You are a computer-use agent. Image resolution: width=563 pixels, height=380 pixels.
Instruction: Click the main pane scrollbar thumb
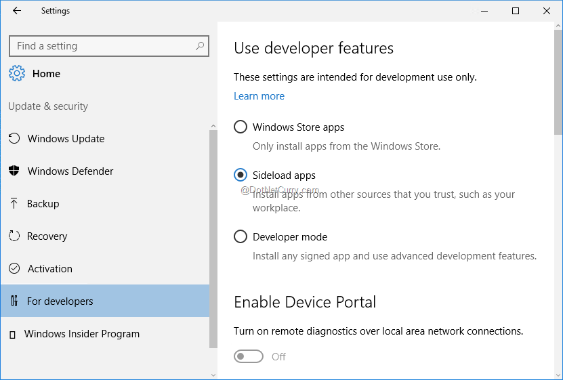tap(558, 82)
